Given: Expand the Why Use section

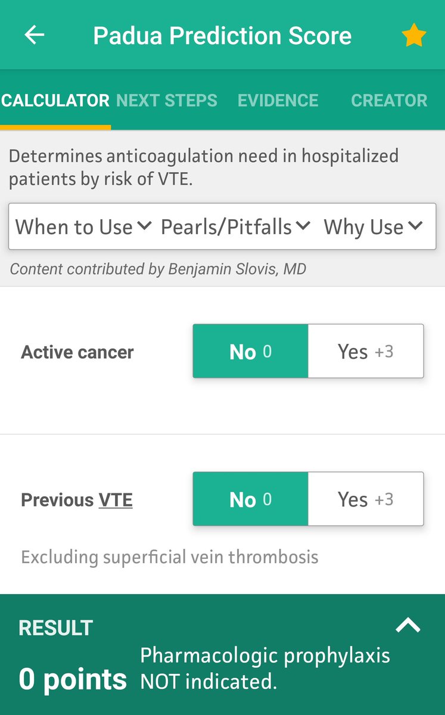Looking at the screenshot, I should point(373,226).
